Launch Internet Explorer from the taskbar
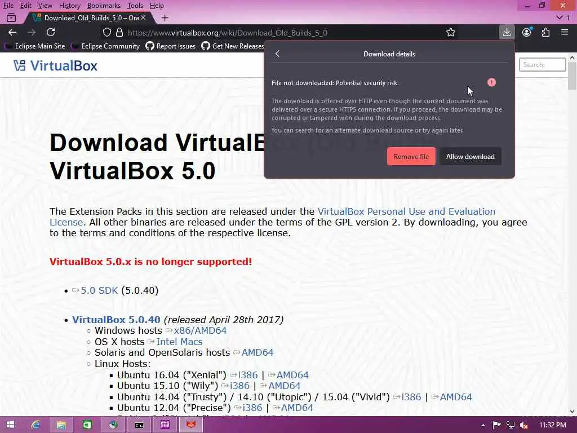The image size is (577, 433). [35, 425]
